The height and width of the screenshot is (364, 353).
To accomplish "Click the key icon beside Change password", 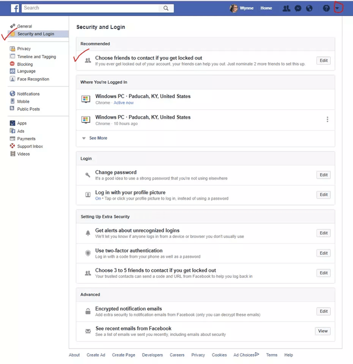I will (88, 175).
